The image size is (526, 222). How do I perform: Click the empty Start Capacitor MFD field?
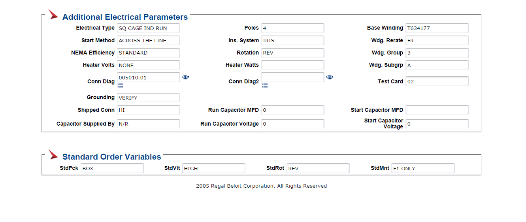[x=437, y=110]
